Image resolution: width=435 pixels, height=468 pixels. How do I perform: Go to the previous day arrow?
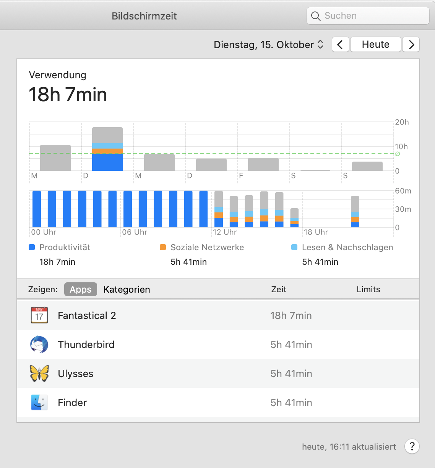tap(340, 44)
